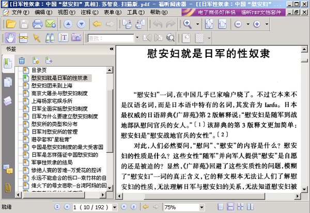The height and width of the screenshot is (213, 310).
Task: Jump to first page in status bar
Action: (x=57, y=207)
